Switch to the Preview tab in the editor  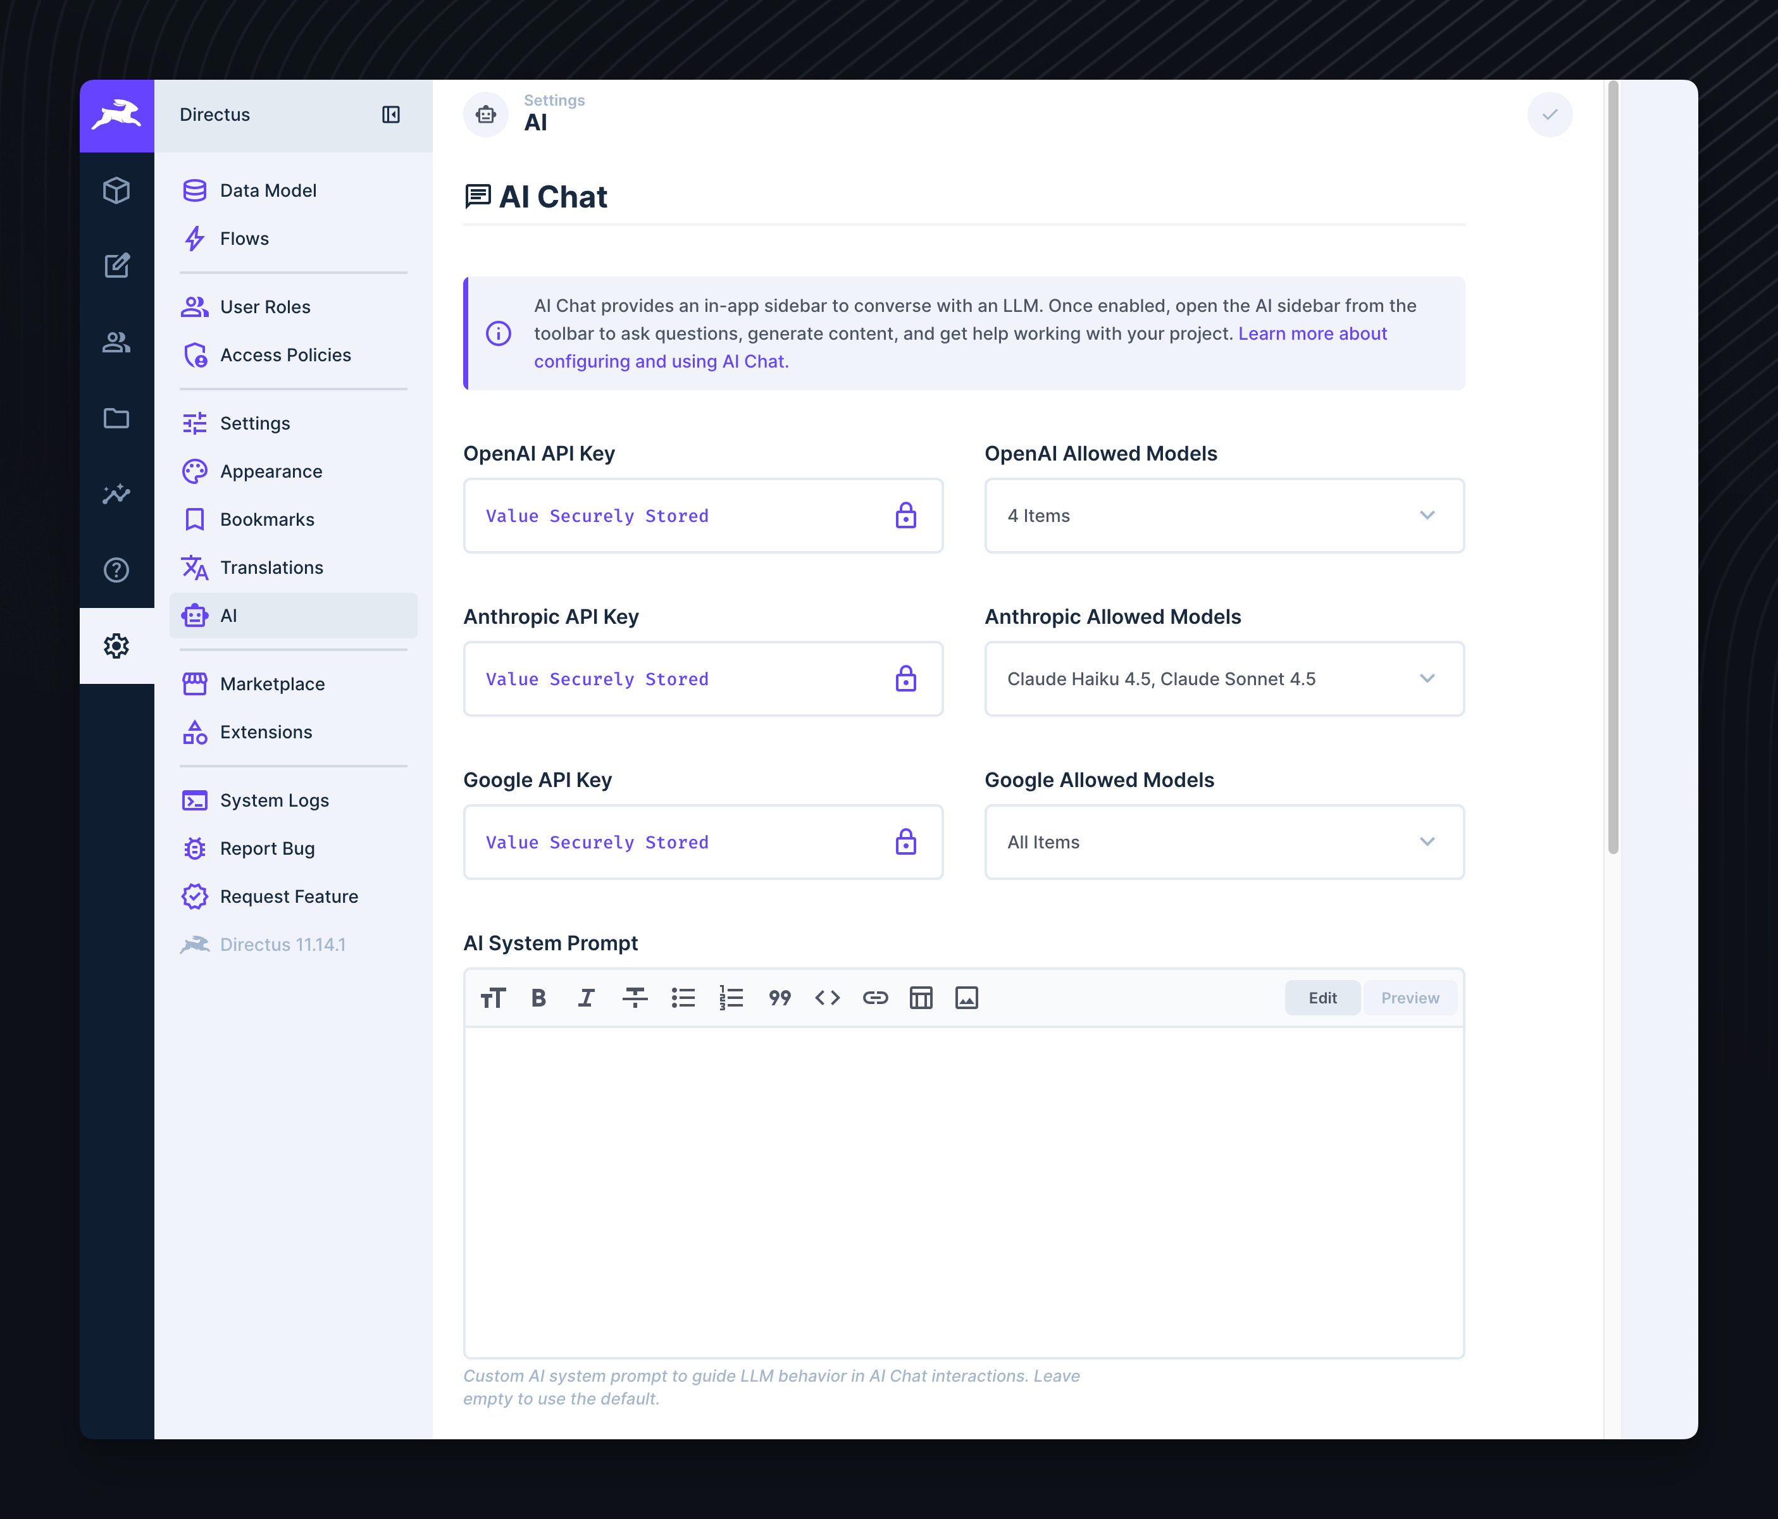(1410, 997)
